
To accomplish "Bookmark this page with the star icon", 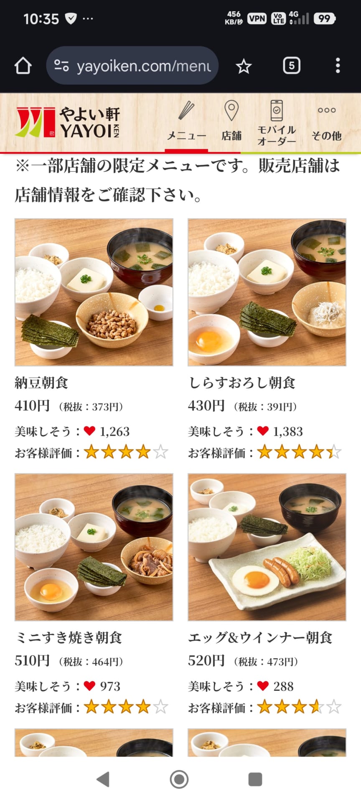I will (x=243, y=66).
